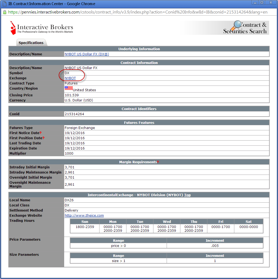This screenshot has height=279, width=278.
Task: Maximize the Chrome window
Action: tap(262, 3)
